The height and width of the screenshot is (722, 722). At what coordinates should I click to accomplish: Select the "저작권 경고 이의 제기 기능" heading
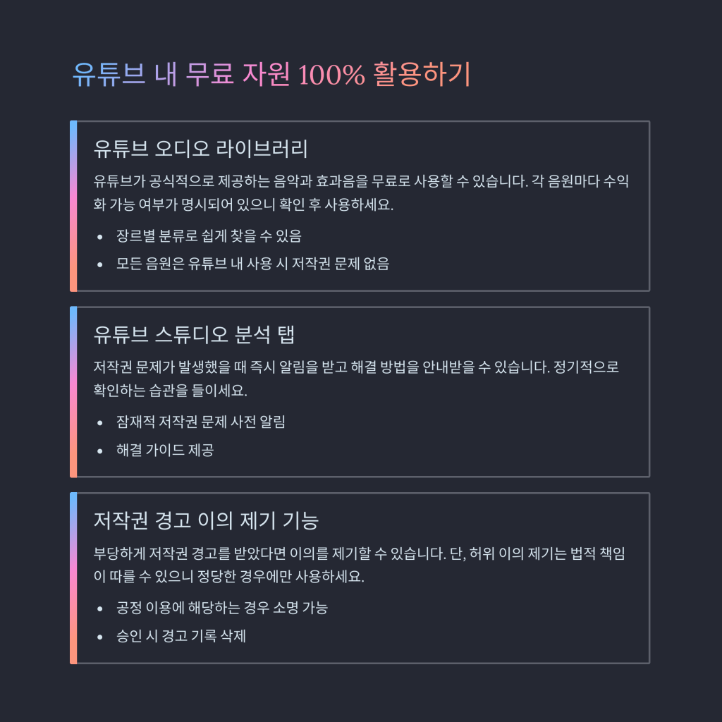click(x=206, y=521)
